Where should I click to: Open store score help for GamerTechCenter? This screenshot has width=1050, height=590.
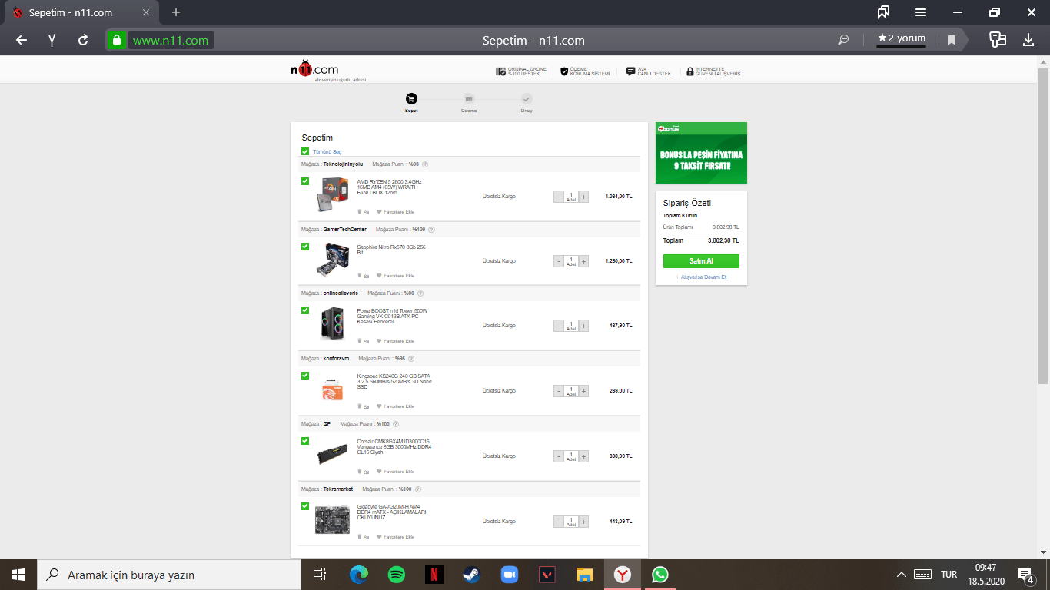click(431, 230)
